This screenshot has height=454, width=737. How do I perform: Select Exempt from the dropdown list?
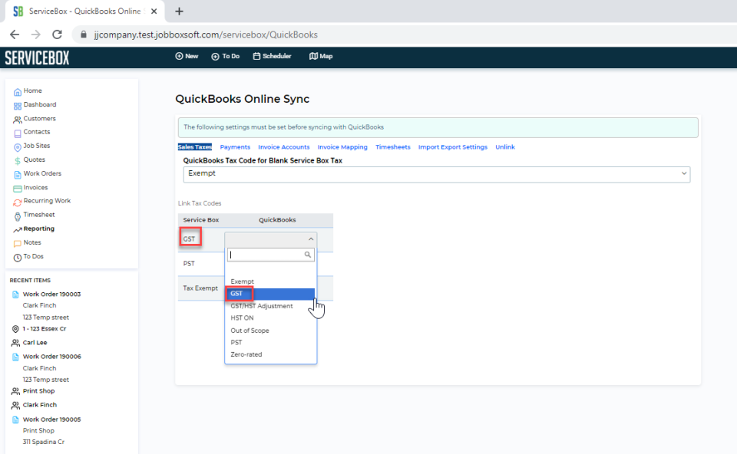click(242, 281)
